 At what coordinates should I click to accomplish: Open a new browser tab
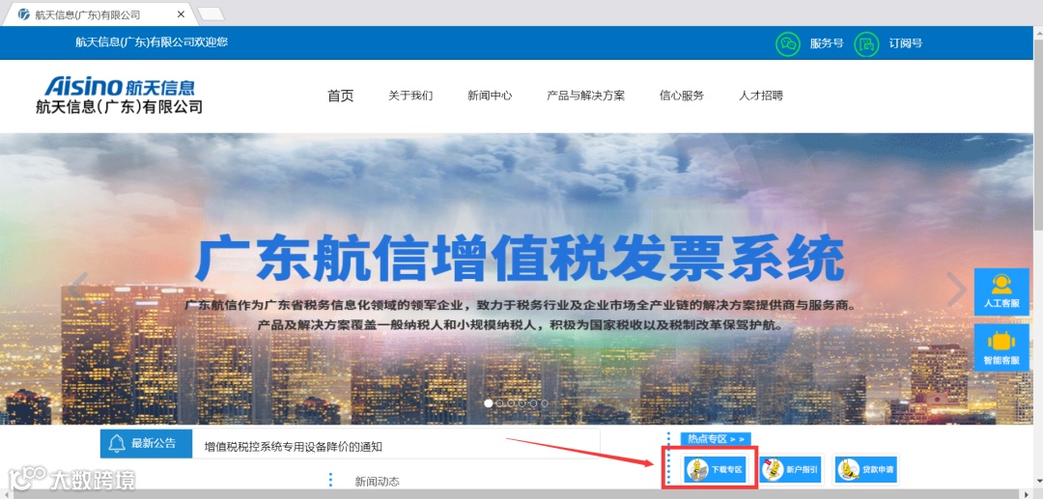pyautogui.click(x=211, y=14)
